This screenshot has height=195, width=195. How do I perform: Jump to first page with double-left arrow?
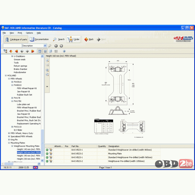(x=16, y=51)
